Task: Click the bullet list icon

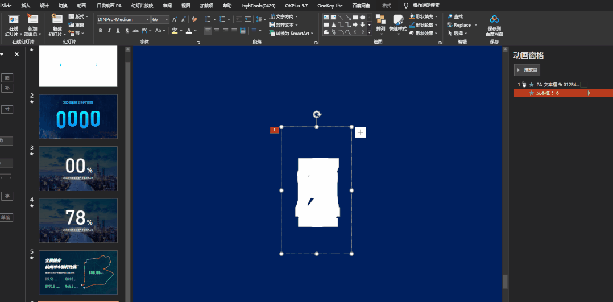Action: tap(208, 19)
